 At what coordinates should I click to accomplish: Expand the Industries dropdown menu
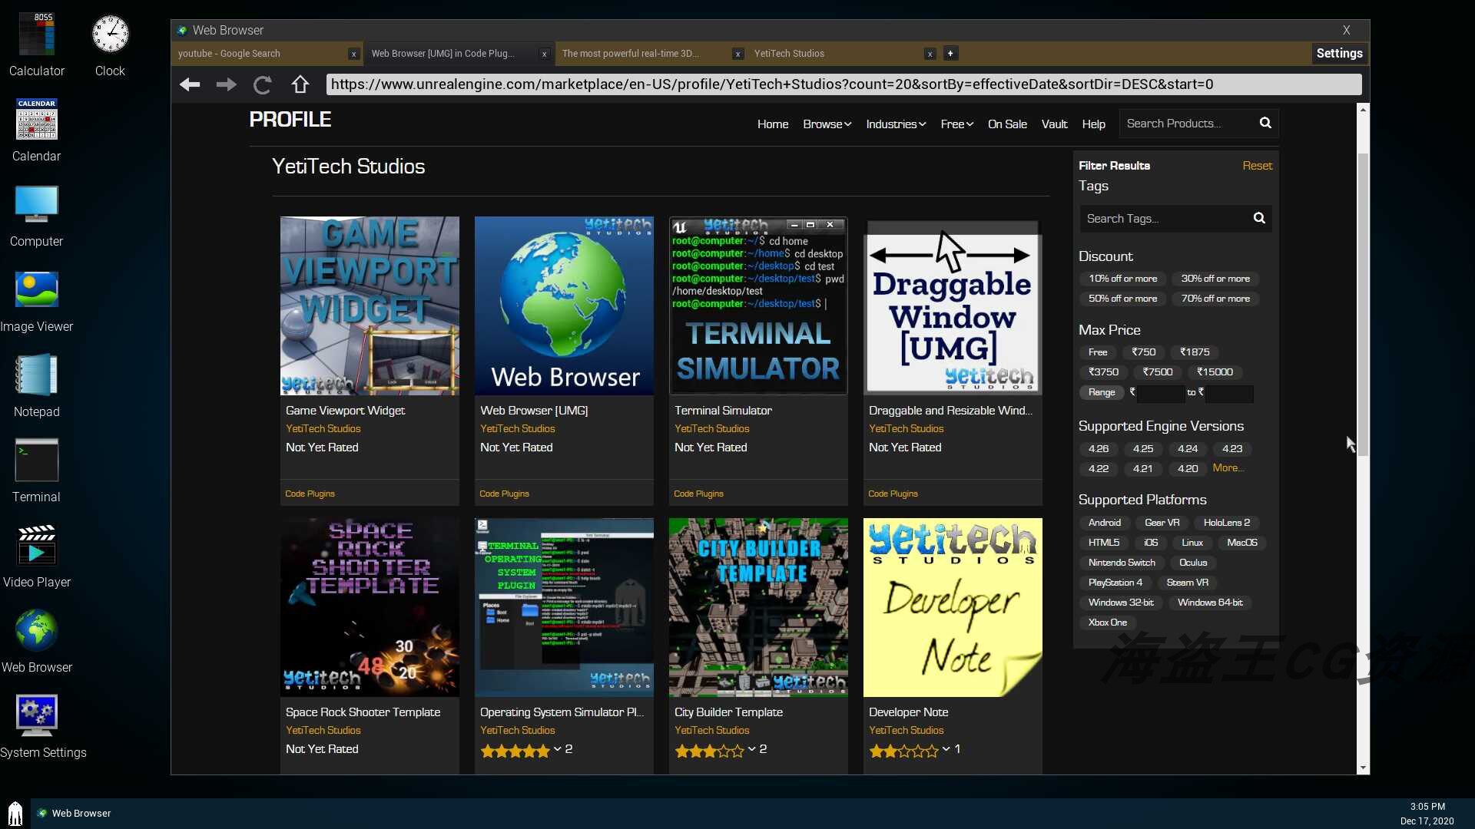[896, 124]
